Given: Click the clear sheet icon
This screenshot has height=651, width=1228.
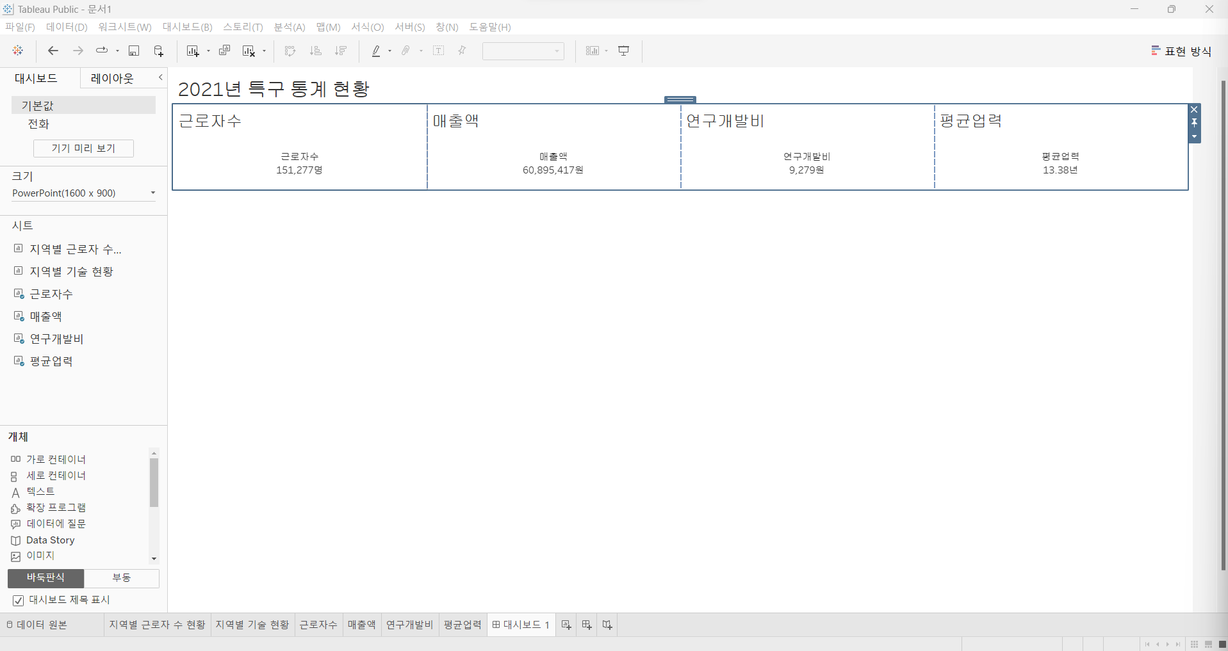Looking at the screenshot, I should click(249, 51).
